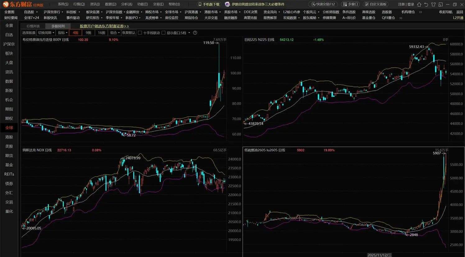The image size is (465, 257).
Task: Open the 分析(A) menu
Action: coord(127,4)
